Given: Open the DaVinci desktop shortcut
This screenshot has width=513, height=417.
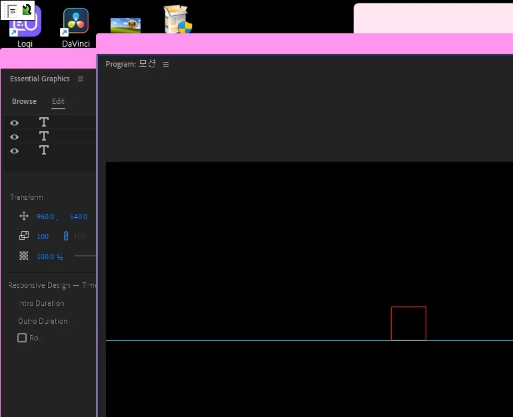Looking at the screenshot, I should (76, 28).
